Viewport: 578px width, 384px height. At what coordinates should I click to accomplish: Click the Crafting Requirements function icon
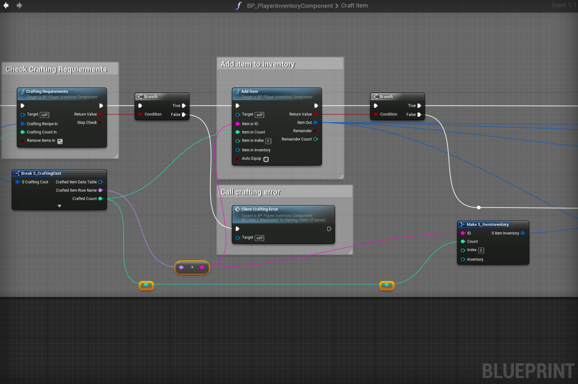click(x=23, y=92)
